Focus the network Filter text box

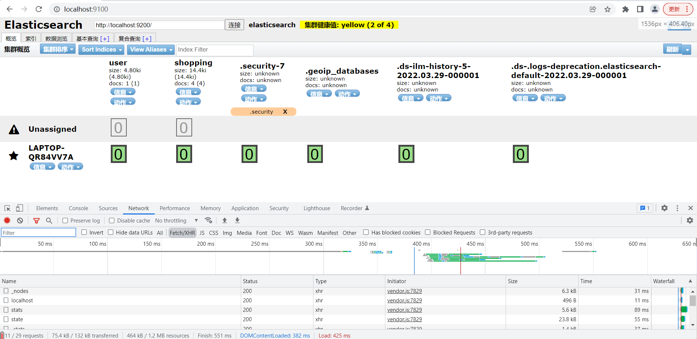coord(38,233)
